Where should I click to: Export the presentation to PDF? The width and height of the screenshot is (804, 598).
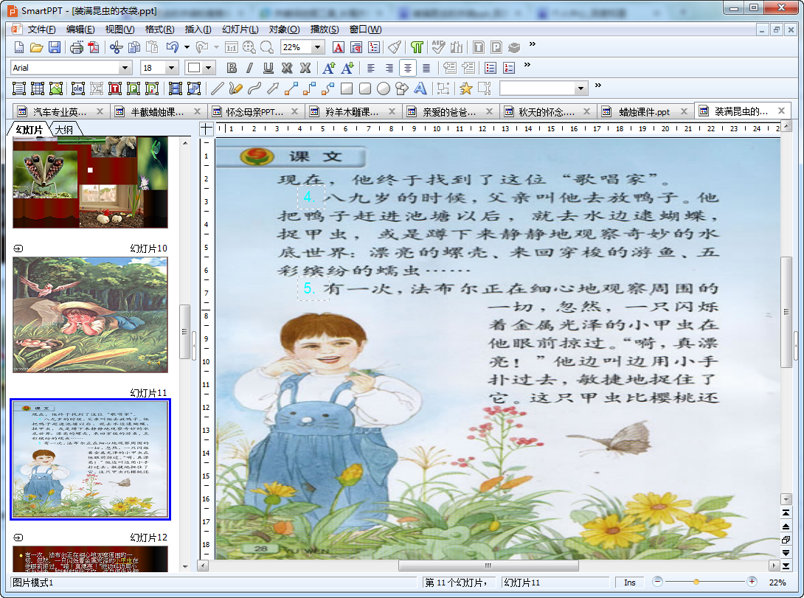94,48
